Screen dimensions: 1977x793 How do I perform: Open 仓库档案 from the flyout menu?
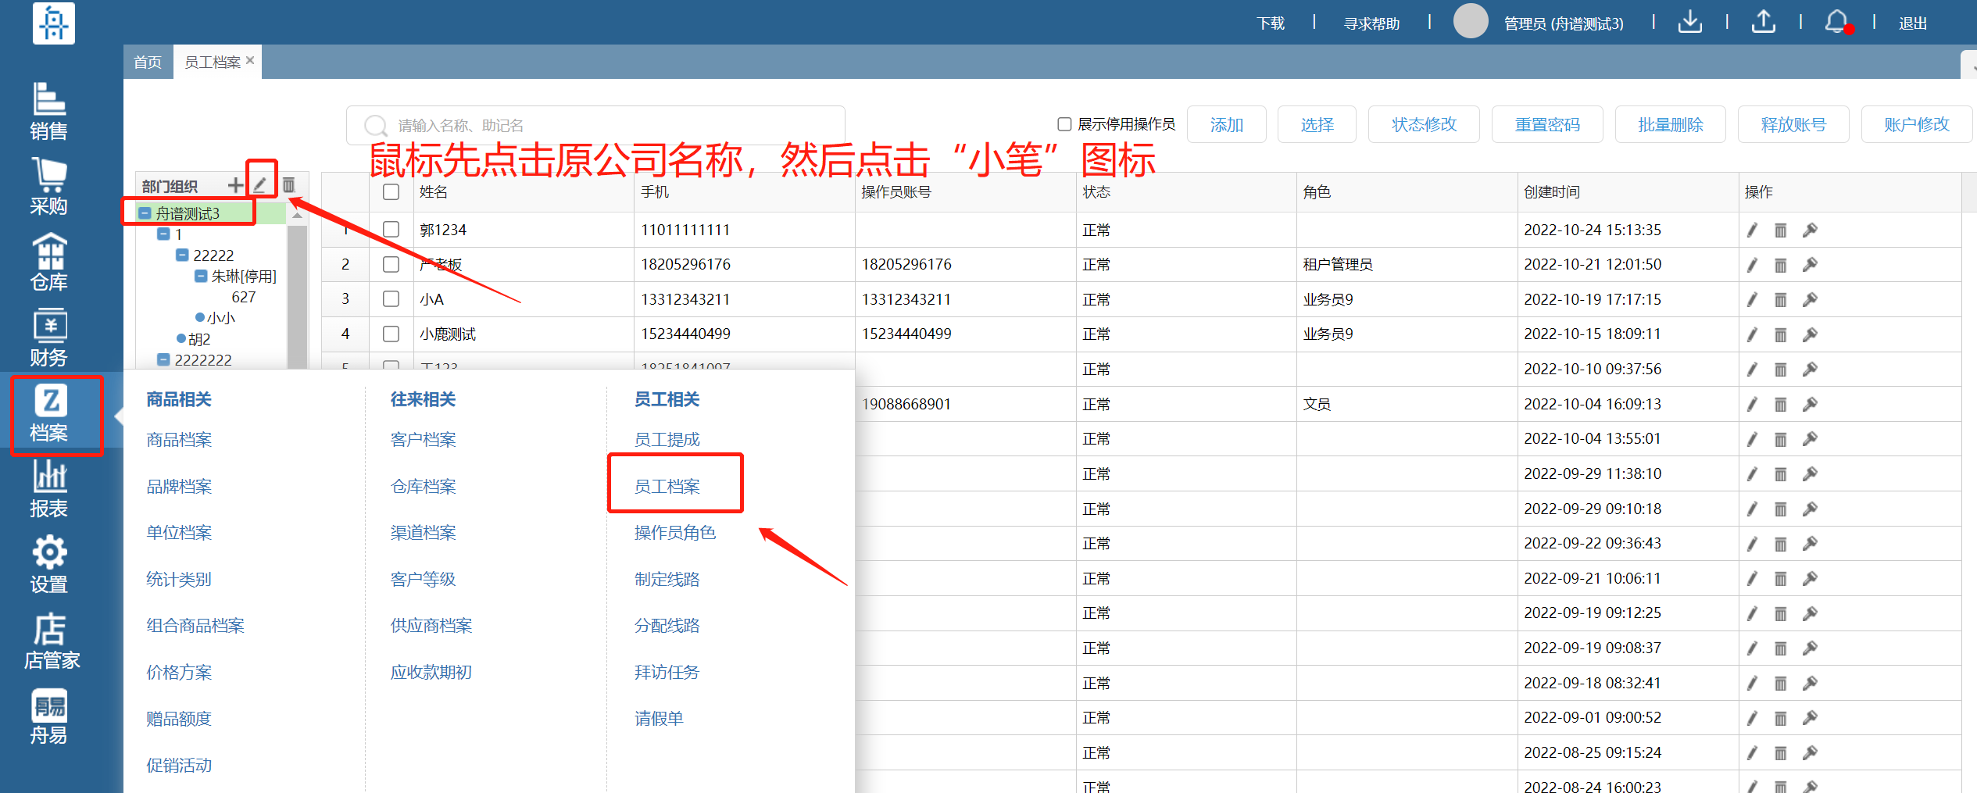pyautogui.click(x=423, y=486)
